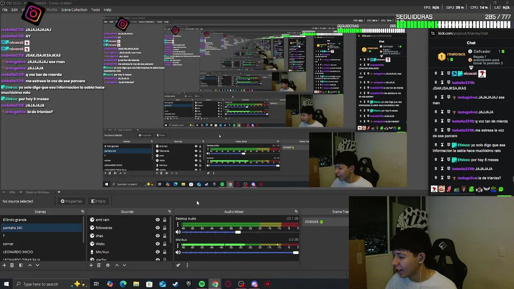Move the source up in the Sources toolbar
Screen dimensions: 514x289
tap(117, 265)
